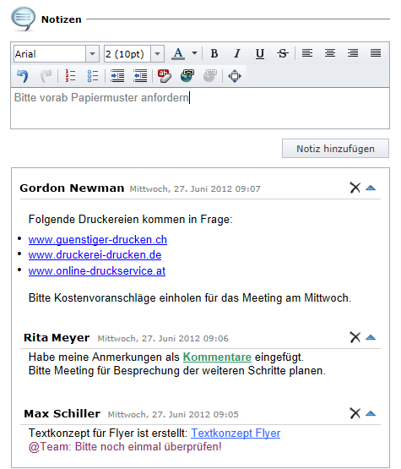Click the red '@Team: Bitte noch einmal überprüfen!' text
Screen dimensions: 401x469
[125, 446]
